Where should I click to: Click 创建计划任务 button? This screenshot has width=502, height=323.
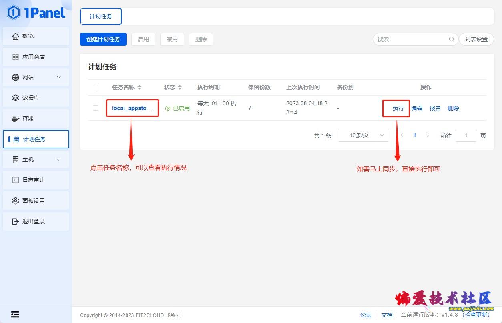click(x=103, y=39)
